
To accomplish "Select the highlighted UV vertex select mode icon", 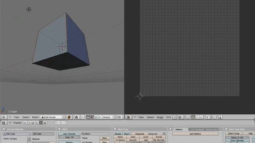I will pos(193,117).
